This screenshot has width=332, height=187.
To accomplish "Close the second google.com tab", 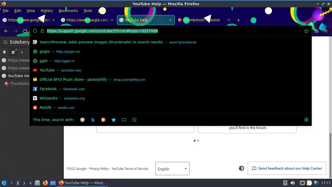I will [x=112, y=20].
